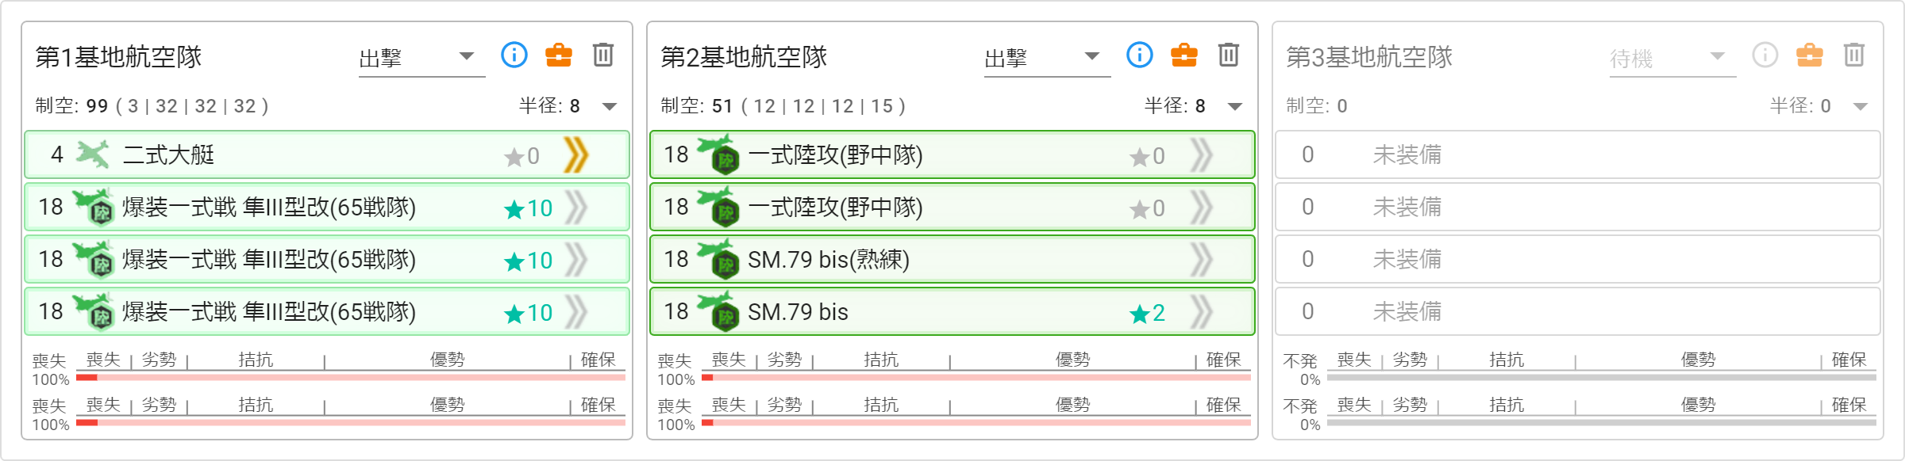Click proficiency chevron for 二式大艇
Viewport: 1905px width, 461px height.
(576, 154)
